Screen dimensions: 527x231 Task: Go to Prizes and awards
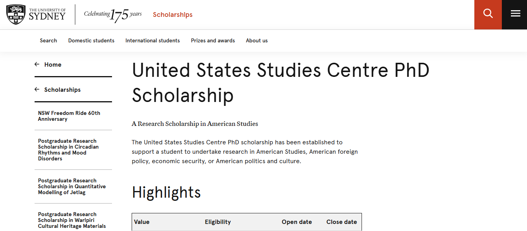[213, 40]
